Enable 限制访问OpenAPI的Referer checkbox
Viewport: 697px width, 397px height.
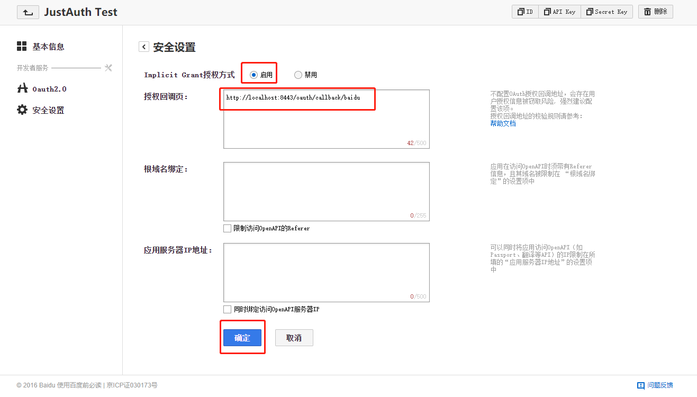227,228
